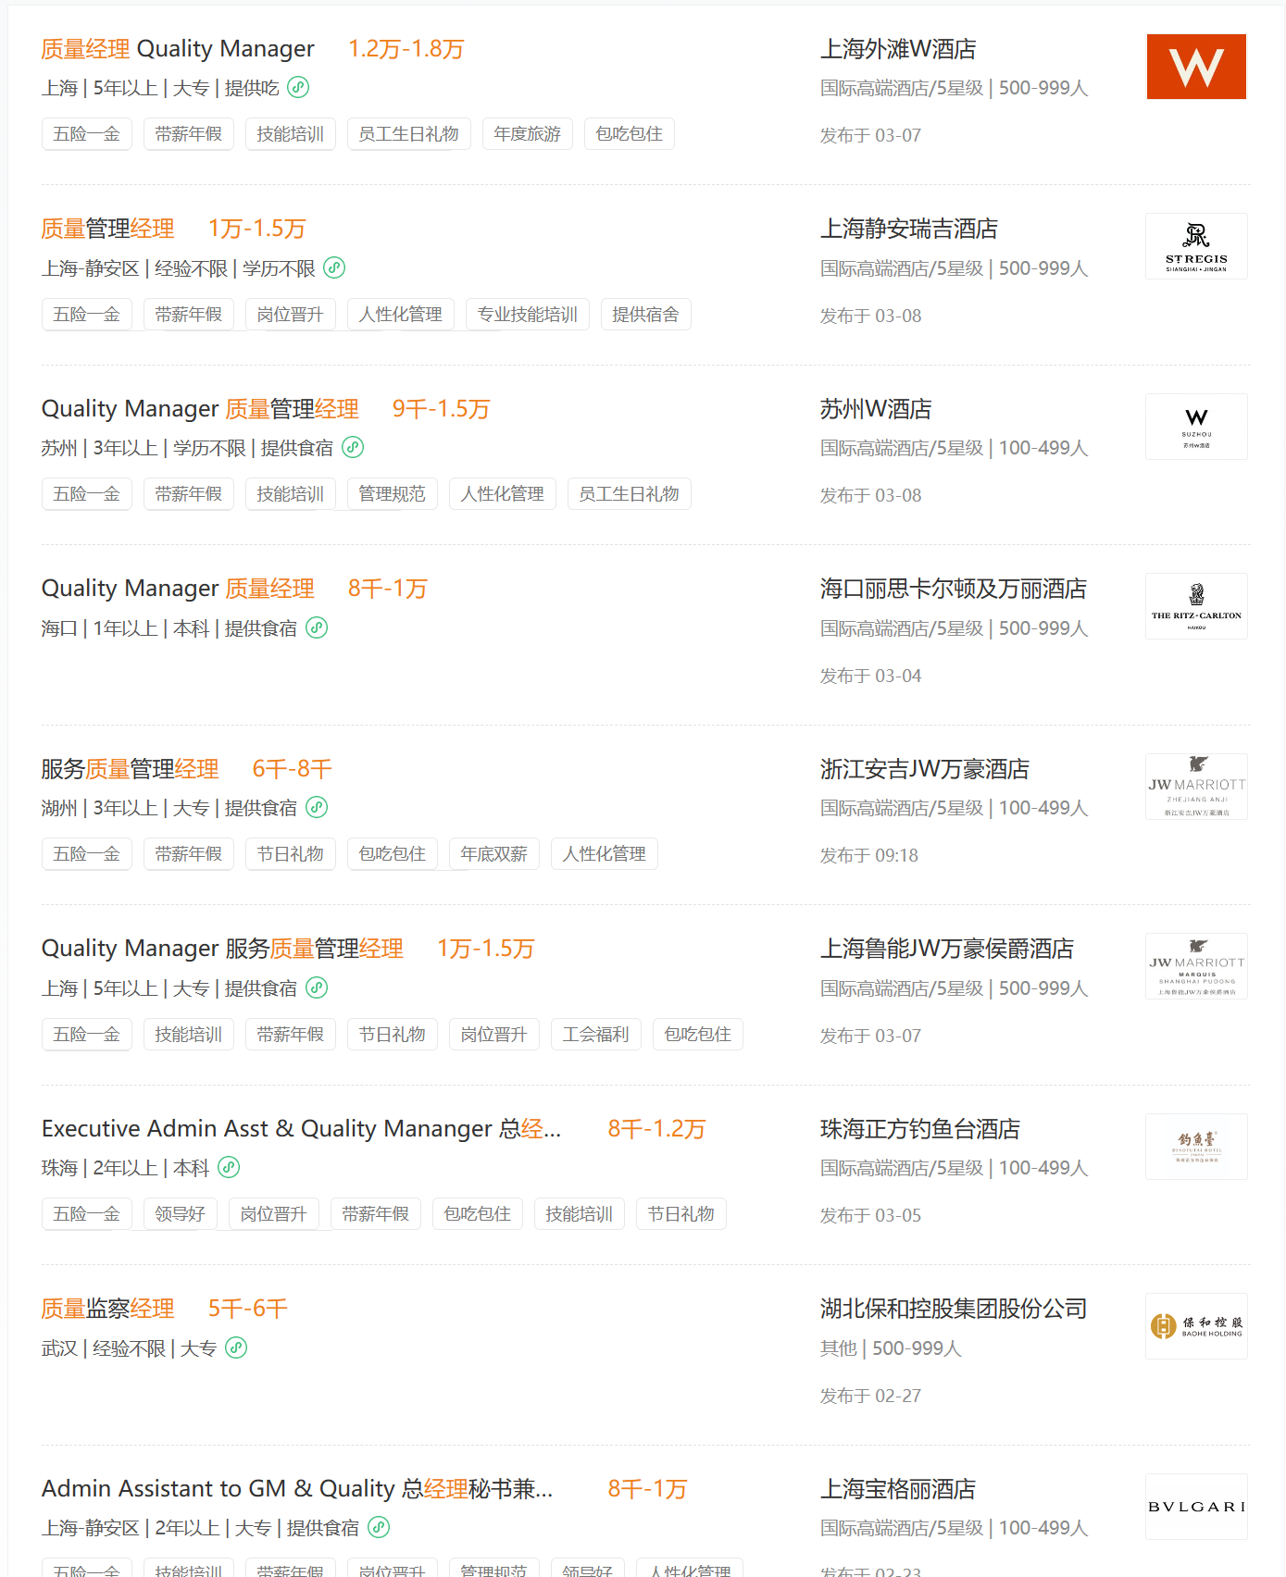The image size is (1286, 1577).
Task: Click green link icon in 武汉 job listing
Action: 236,1347
